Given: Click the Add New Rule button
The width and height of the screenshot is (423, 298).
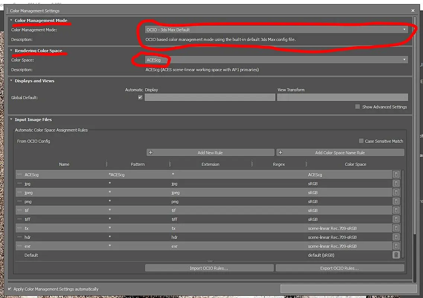Looking at the screenshot, I should pyautogui.click(x=211, y=152).
